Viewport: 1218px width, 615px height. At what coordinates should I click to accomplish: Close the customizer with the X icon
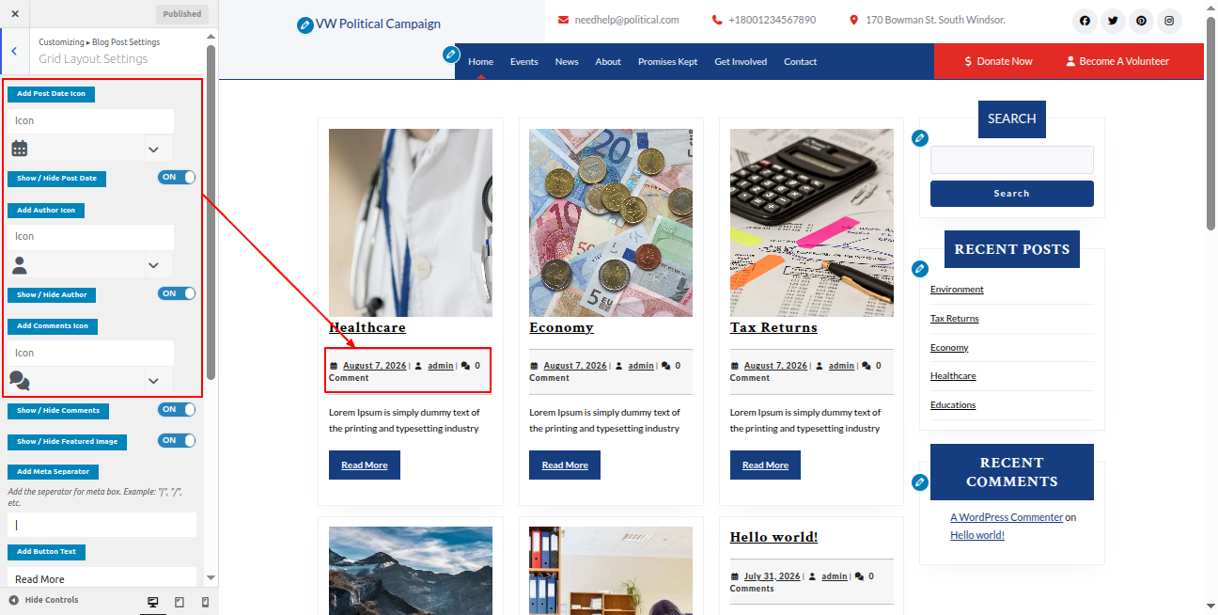click(14, 13)
